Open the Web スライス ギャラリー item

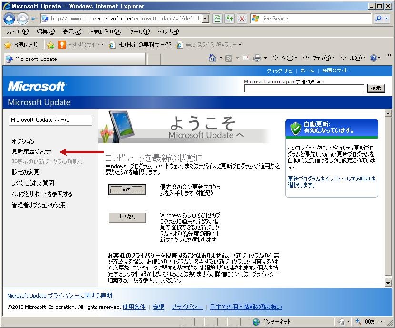pos(209,45)
